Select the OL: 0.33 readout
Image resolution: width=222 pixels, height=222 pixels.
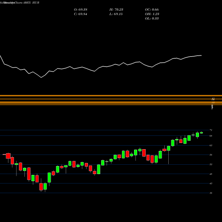tap(152, 18)
